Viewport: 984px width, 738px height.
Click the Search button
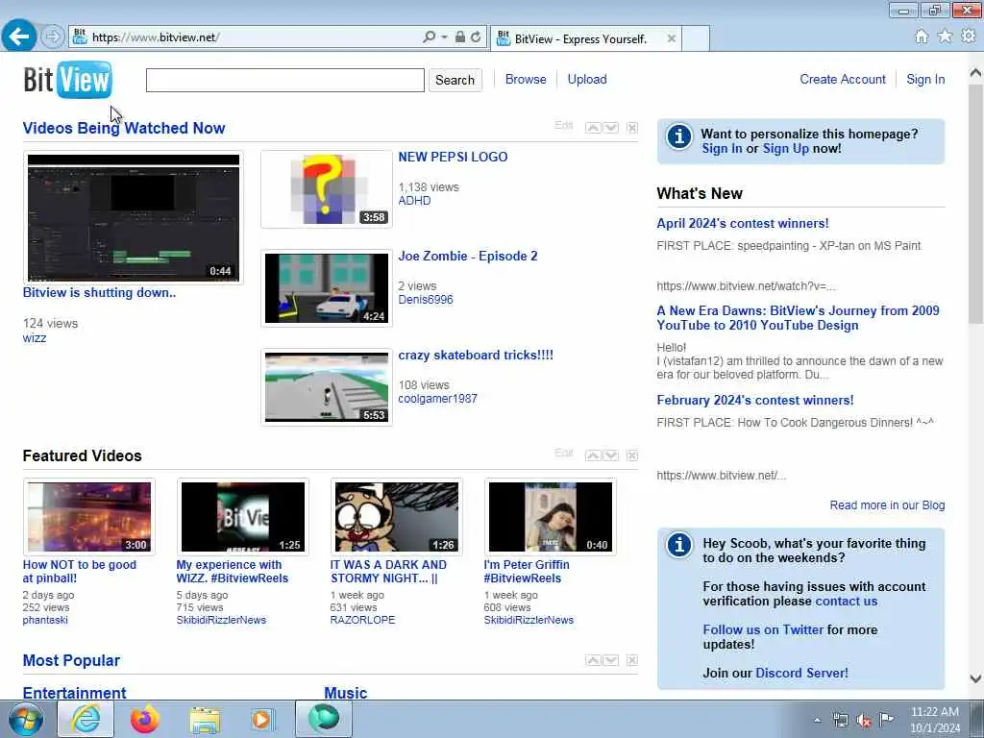pos(455,80)
